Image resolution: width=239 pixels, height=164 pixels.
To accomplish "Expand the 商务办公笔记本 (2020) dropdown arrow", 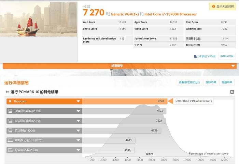I will pyautogui.click(x=78, y=140).
